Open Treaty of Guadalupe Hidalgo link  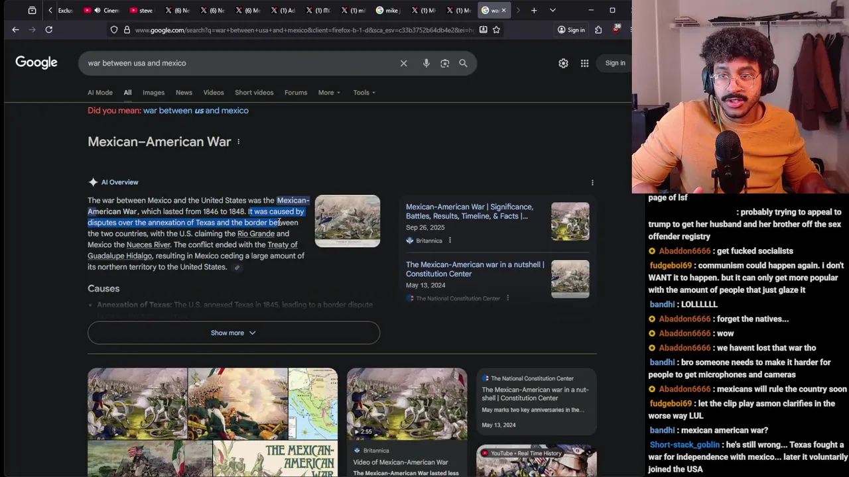point(192,250)
